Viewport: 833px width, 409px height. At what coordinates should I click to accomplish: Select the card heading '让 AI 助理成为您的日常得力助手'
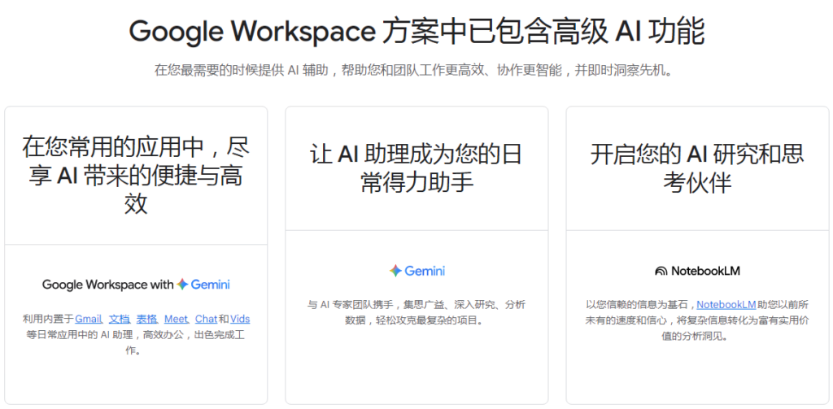coord(416,168)
